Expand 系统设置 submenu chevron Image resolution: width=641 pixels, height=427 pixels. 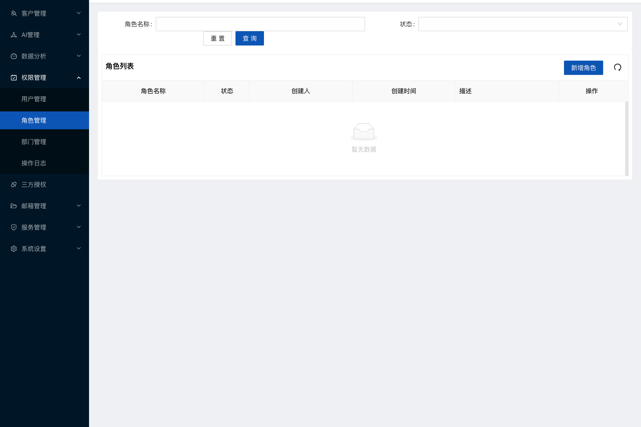[79, 248]
